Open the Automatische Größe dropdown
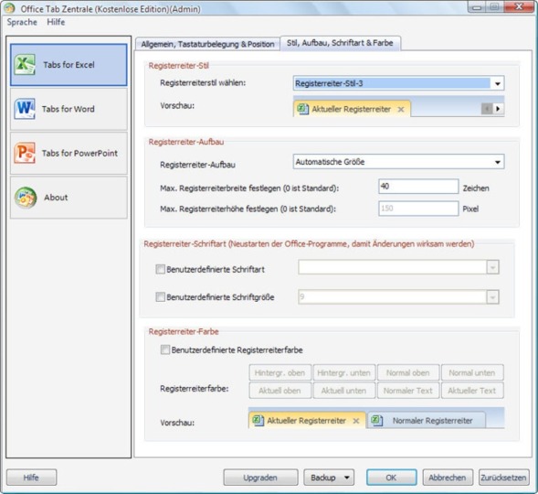The image size is (538, 494). [498, 162]
